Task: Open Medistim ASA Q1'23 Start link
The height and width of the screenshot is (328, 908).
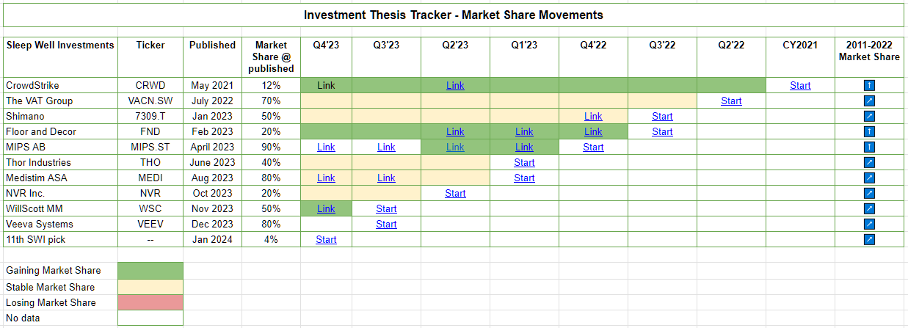Action: pyautogui.click(x=524, y=178)
